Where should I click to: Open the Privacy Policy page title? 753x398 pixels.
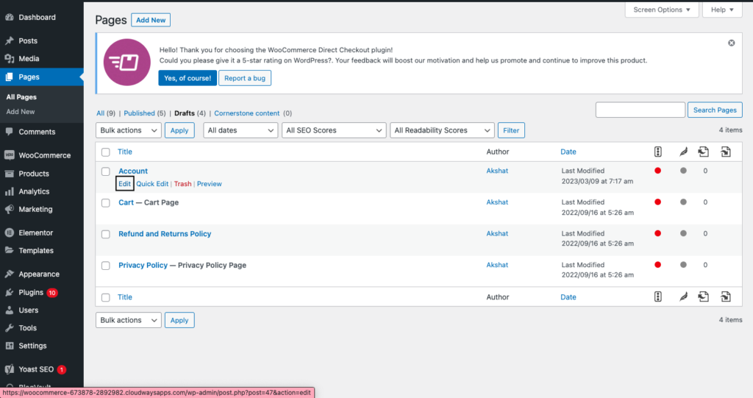click(143, 266)
